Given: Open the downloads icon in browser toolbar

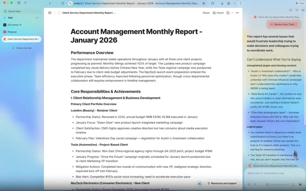Looking at the screenshot, I should pyautogui.click(x=222, y=3).
